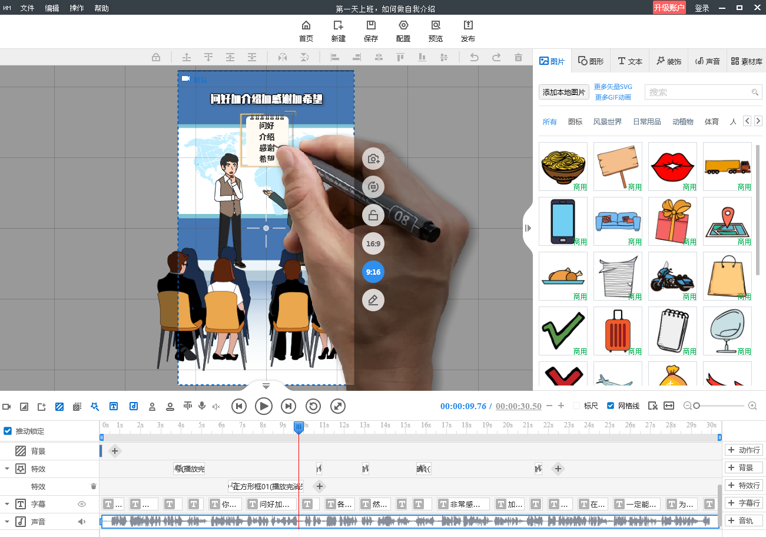Collapse the 声音 track arrow

click(x=7, y=522)
